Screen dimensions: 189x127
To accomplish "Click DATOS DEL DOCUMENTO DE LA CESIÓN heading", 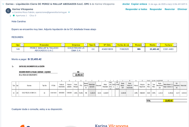I will click(32, 66).
